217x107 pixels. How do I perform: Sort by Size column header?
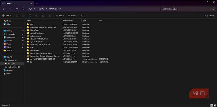(103, 21)
